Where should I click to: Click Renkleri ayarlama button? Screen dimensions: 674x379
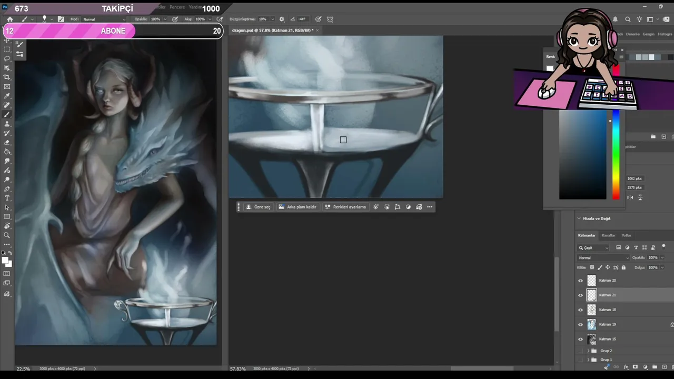click(x=345, y=207)
